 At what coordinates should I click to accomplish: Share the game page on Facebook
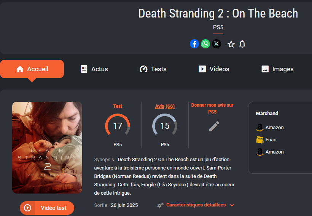(194, 44)
